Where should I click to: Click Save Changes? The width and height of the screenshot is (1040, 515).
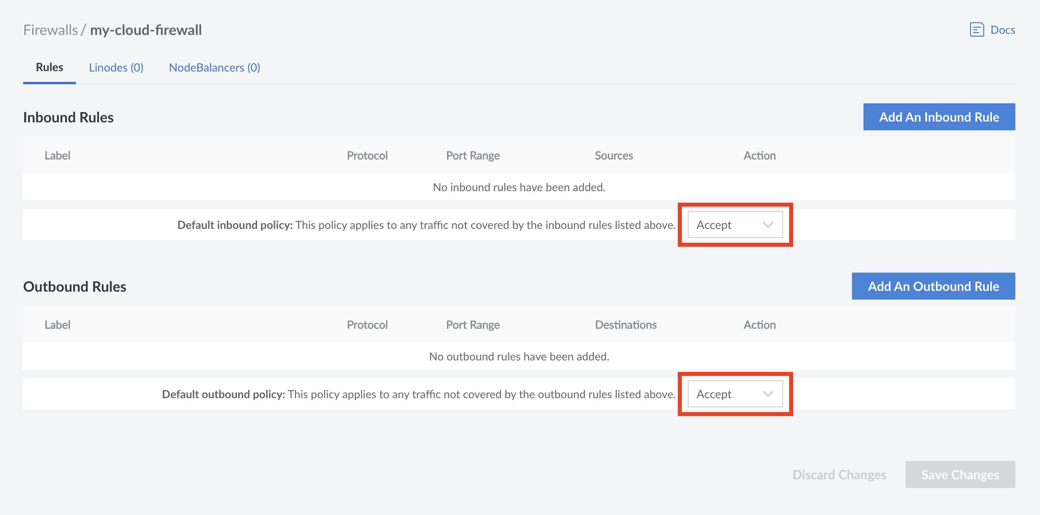coord(960,474)
